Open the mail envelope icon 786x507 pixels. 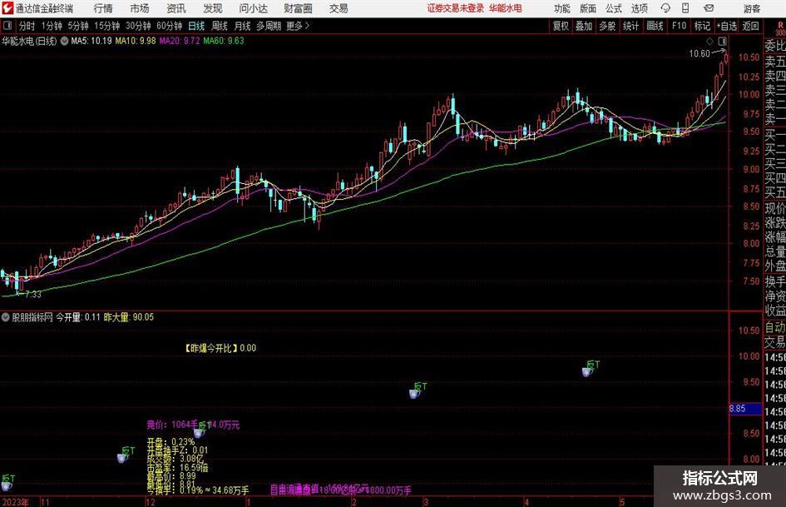(x=709, y=8)
